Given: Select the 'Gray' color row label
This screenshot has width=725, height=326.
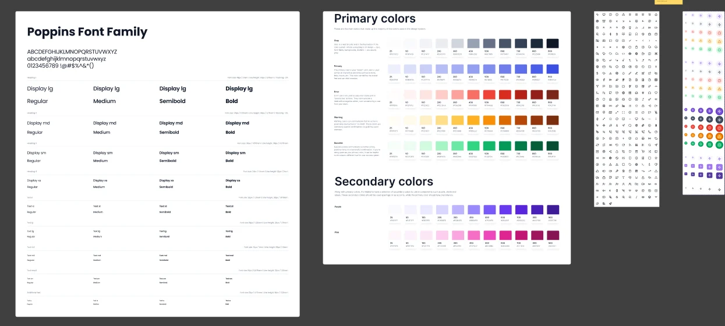Looking at the screenshot, I should 337,40.
